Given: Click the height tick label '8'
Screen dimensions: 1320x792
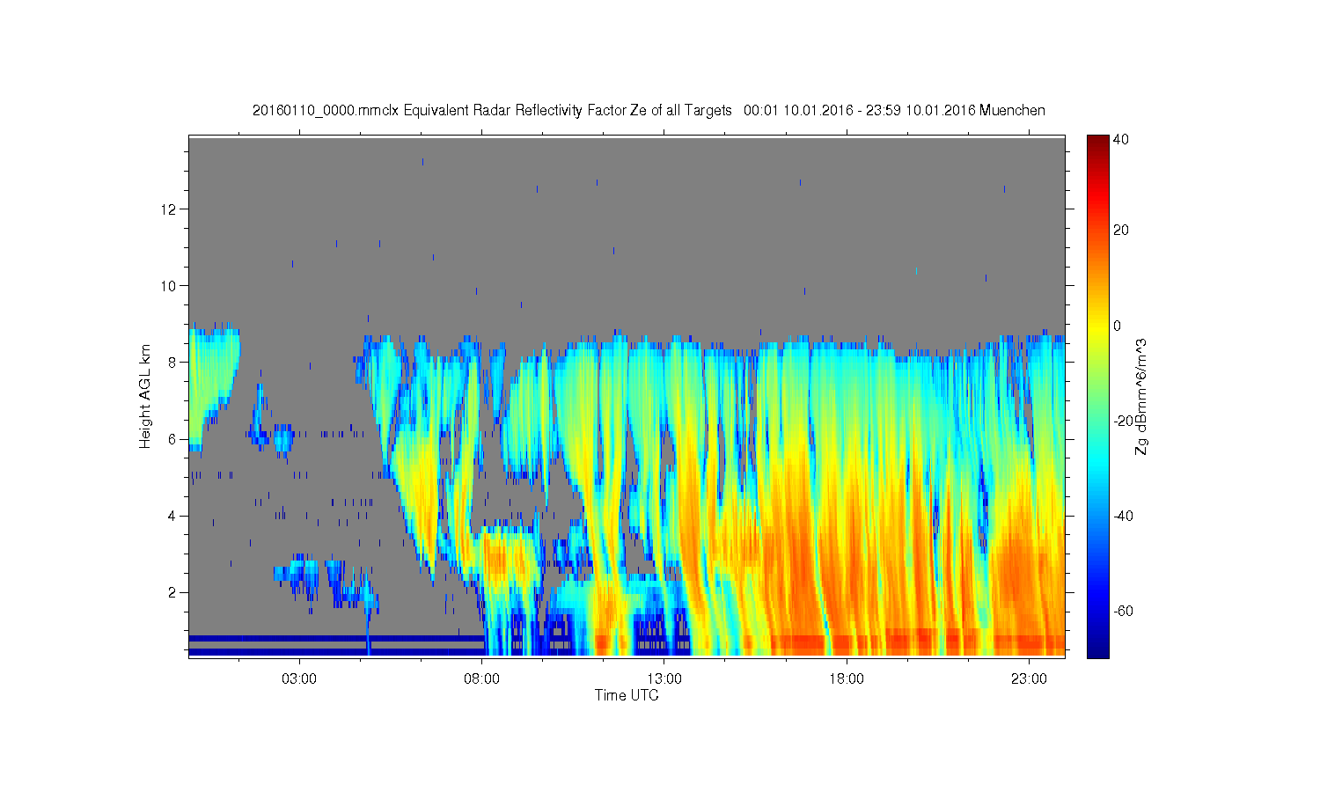Looking at the screenshot, I should [x=173, y=363].
